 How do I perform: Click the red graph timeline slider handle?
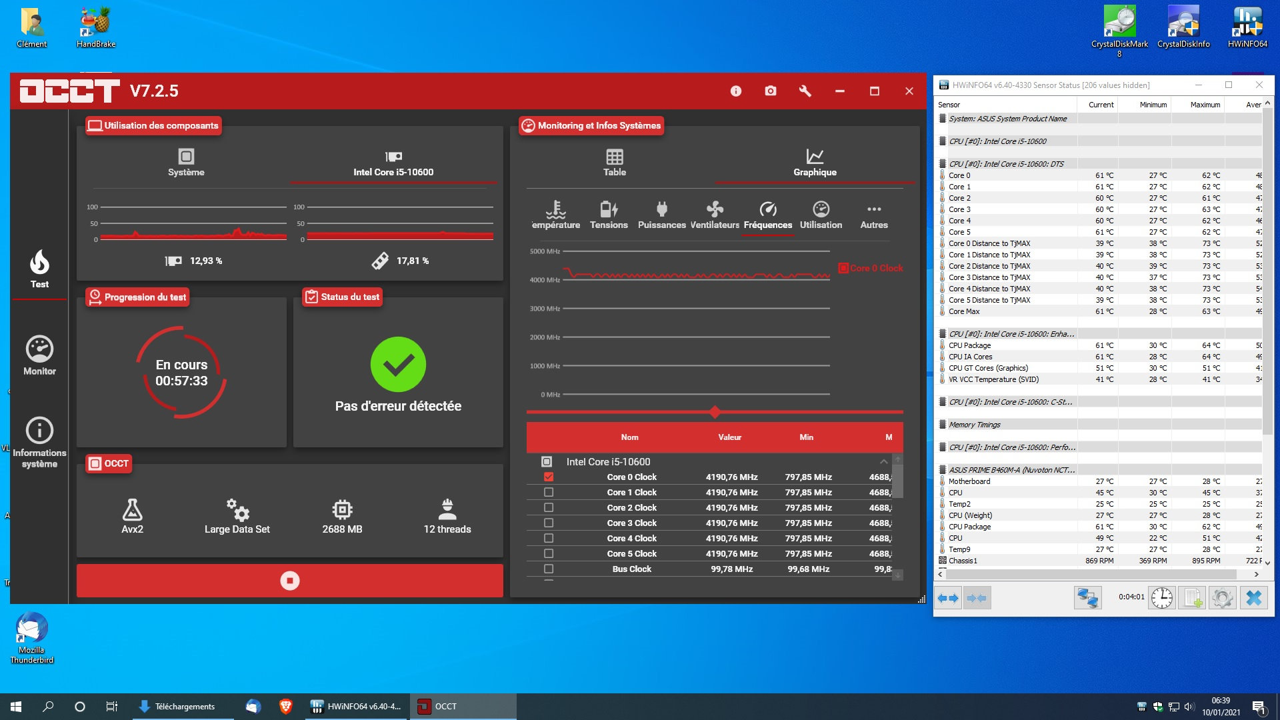pos(715,412)
